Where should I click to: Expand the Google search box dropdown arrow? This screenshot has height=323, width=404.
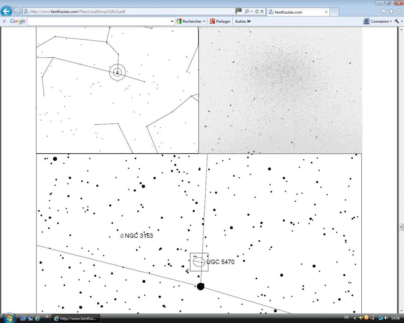pos(172,21)
